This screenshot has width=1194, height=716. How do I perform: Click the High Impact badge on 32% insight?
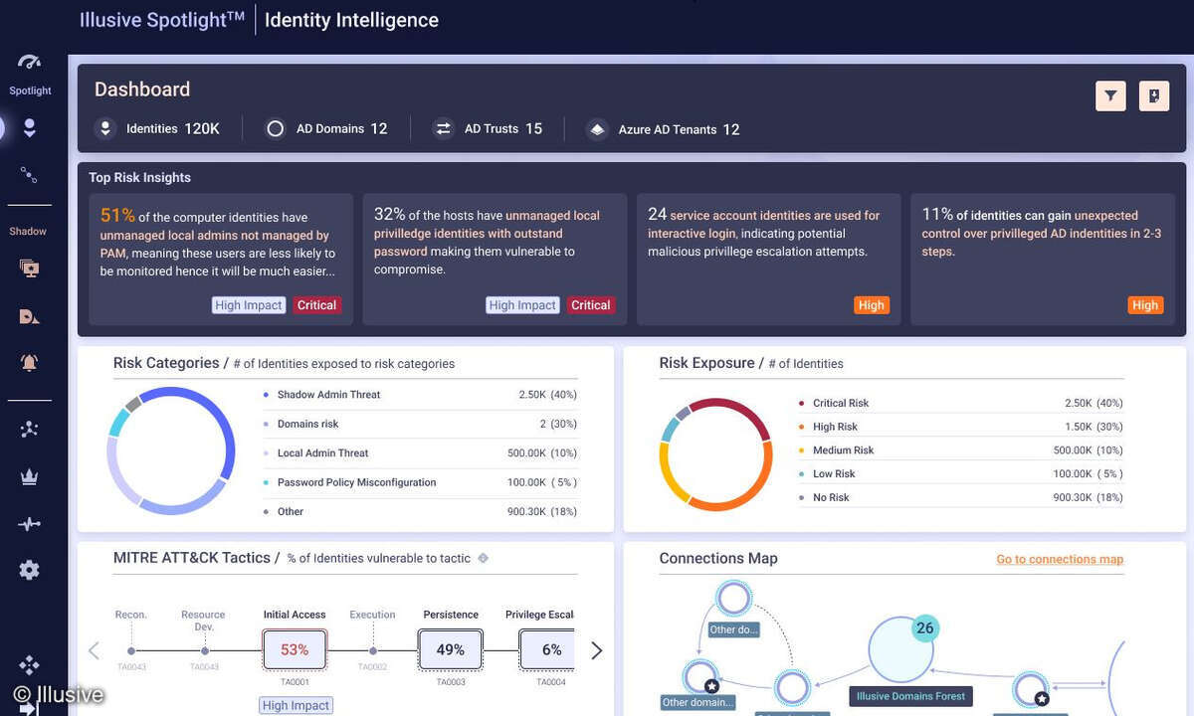(x=522, y=305)
